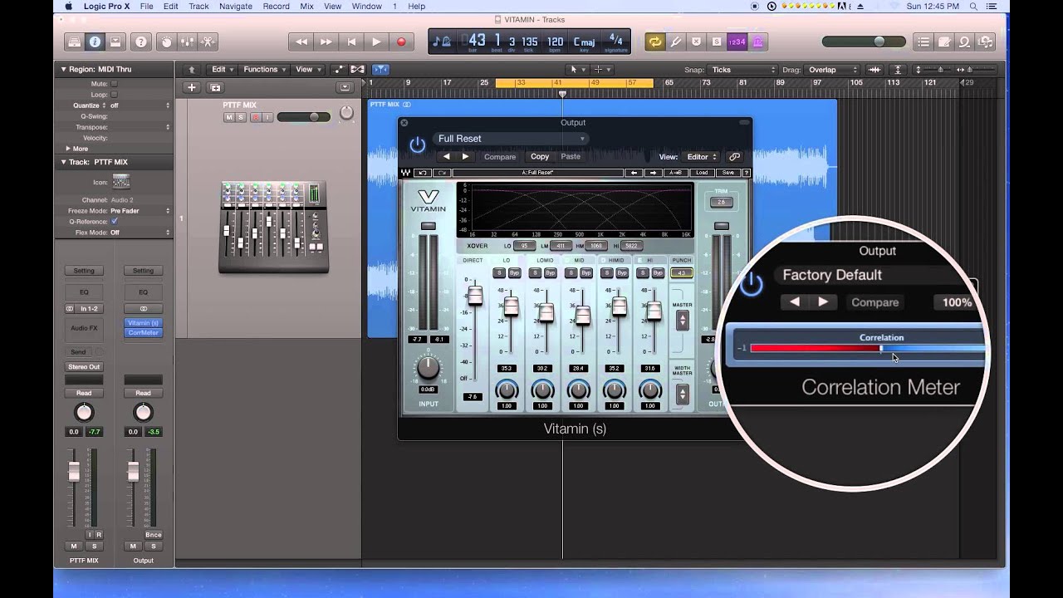Enable the region Loop checkbox

[115, 95]
